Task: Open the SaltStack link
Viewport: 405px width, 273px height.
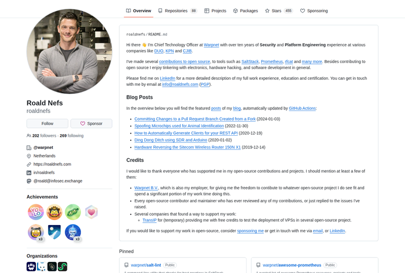Action: (x=250, y=62)
